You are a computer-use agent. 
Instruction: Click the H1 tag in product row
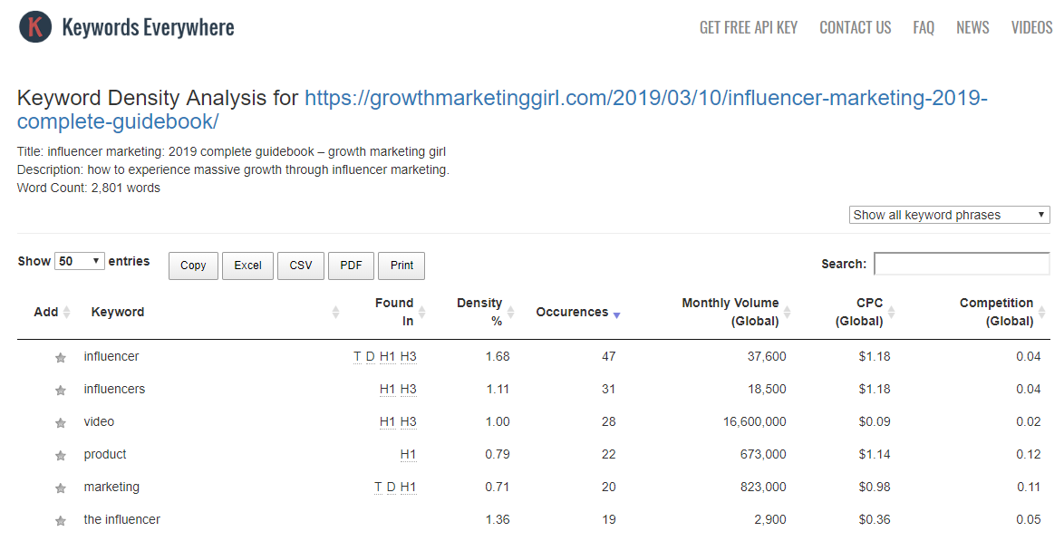pos(409,455)
